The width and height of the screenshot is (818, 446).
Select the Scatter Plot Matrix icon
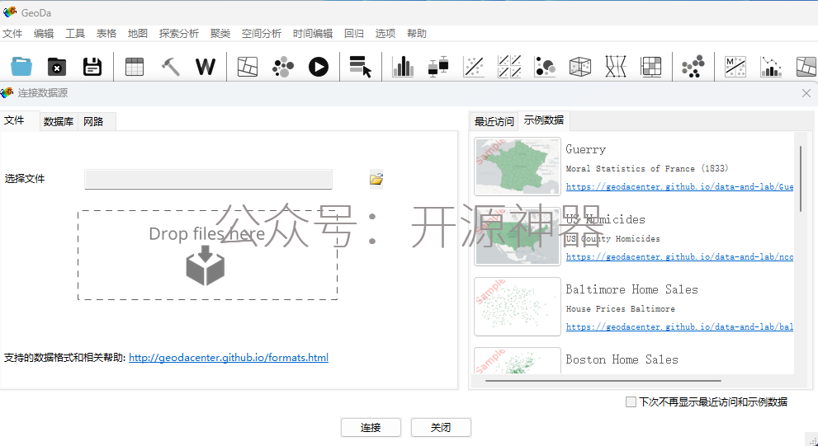click(x=509, y=67)
